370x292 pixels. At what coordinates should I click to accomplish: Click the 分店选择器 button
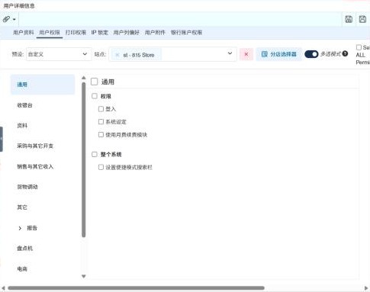pyautogui.click(x=279, y=54)
